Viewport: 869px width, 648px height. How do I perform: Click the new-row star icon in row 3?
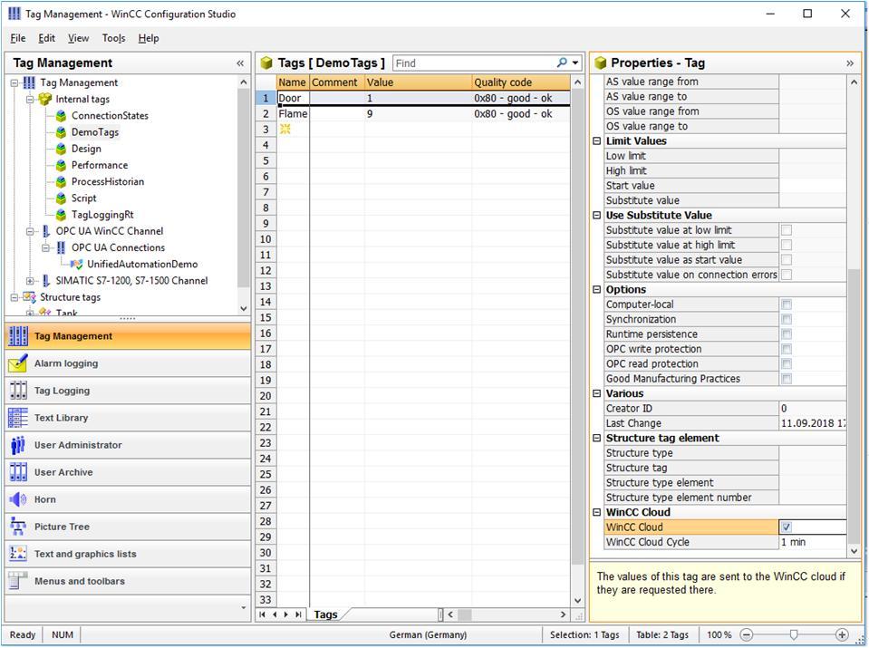pos(285,130)
